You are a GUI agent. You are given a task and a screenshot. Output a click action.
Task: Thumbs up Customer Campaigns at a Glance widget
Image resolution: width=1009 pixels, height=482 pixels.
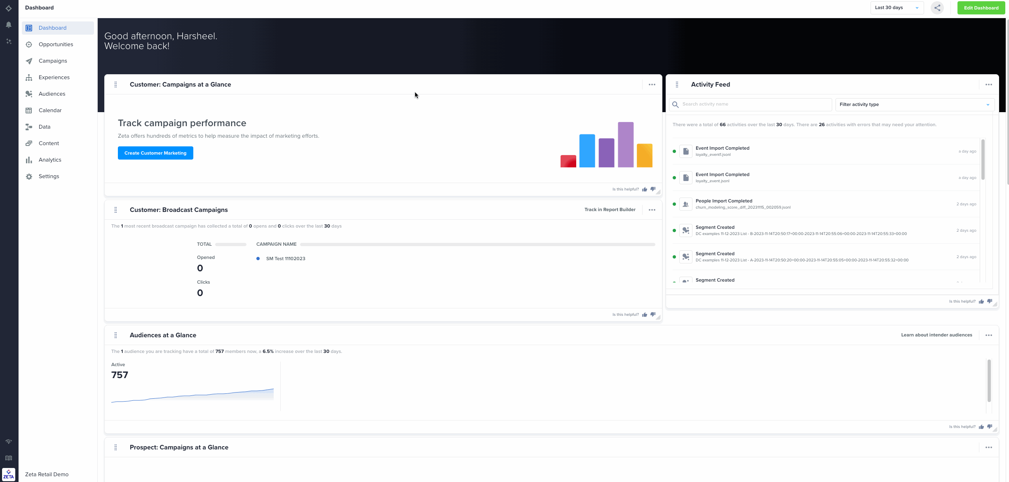click(645, 189)
